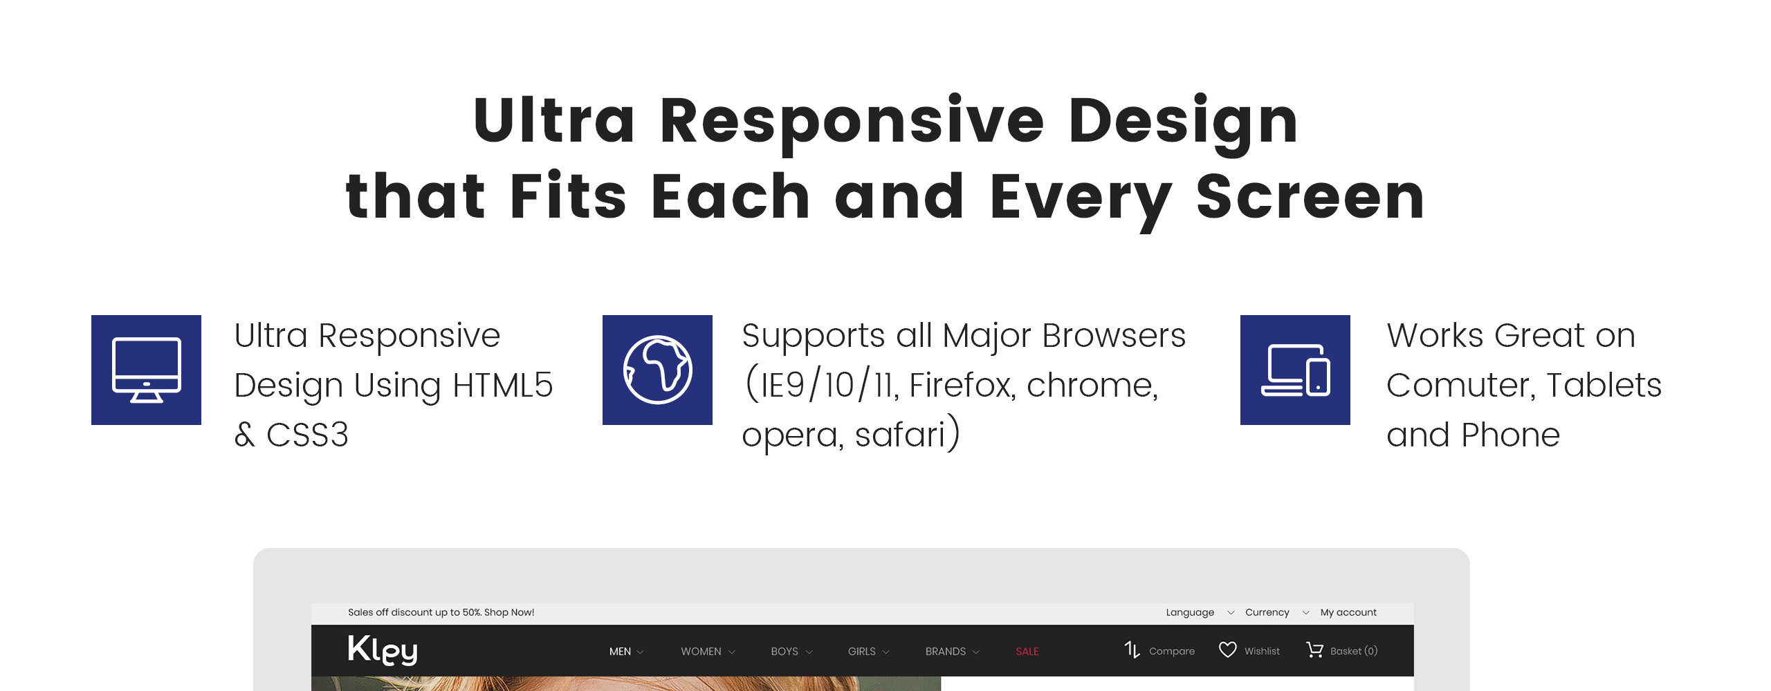Open the BRANDS menu
The width and height of the screenshot is (1771, 691).
[946, 652]
